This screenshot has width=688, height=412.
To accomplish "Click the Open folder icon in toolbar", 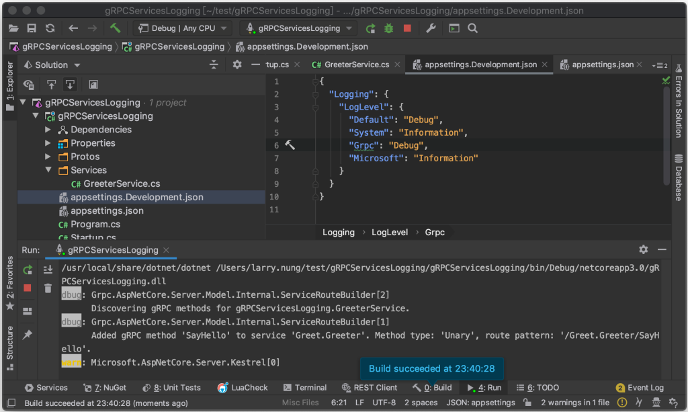I will 13,28.
